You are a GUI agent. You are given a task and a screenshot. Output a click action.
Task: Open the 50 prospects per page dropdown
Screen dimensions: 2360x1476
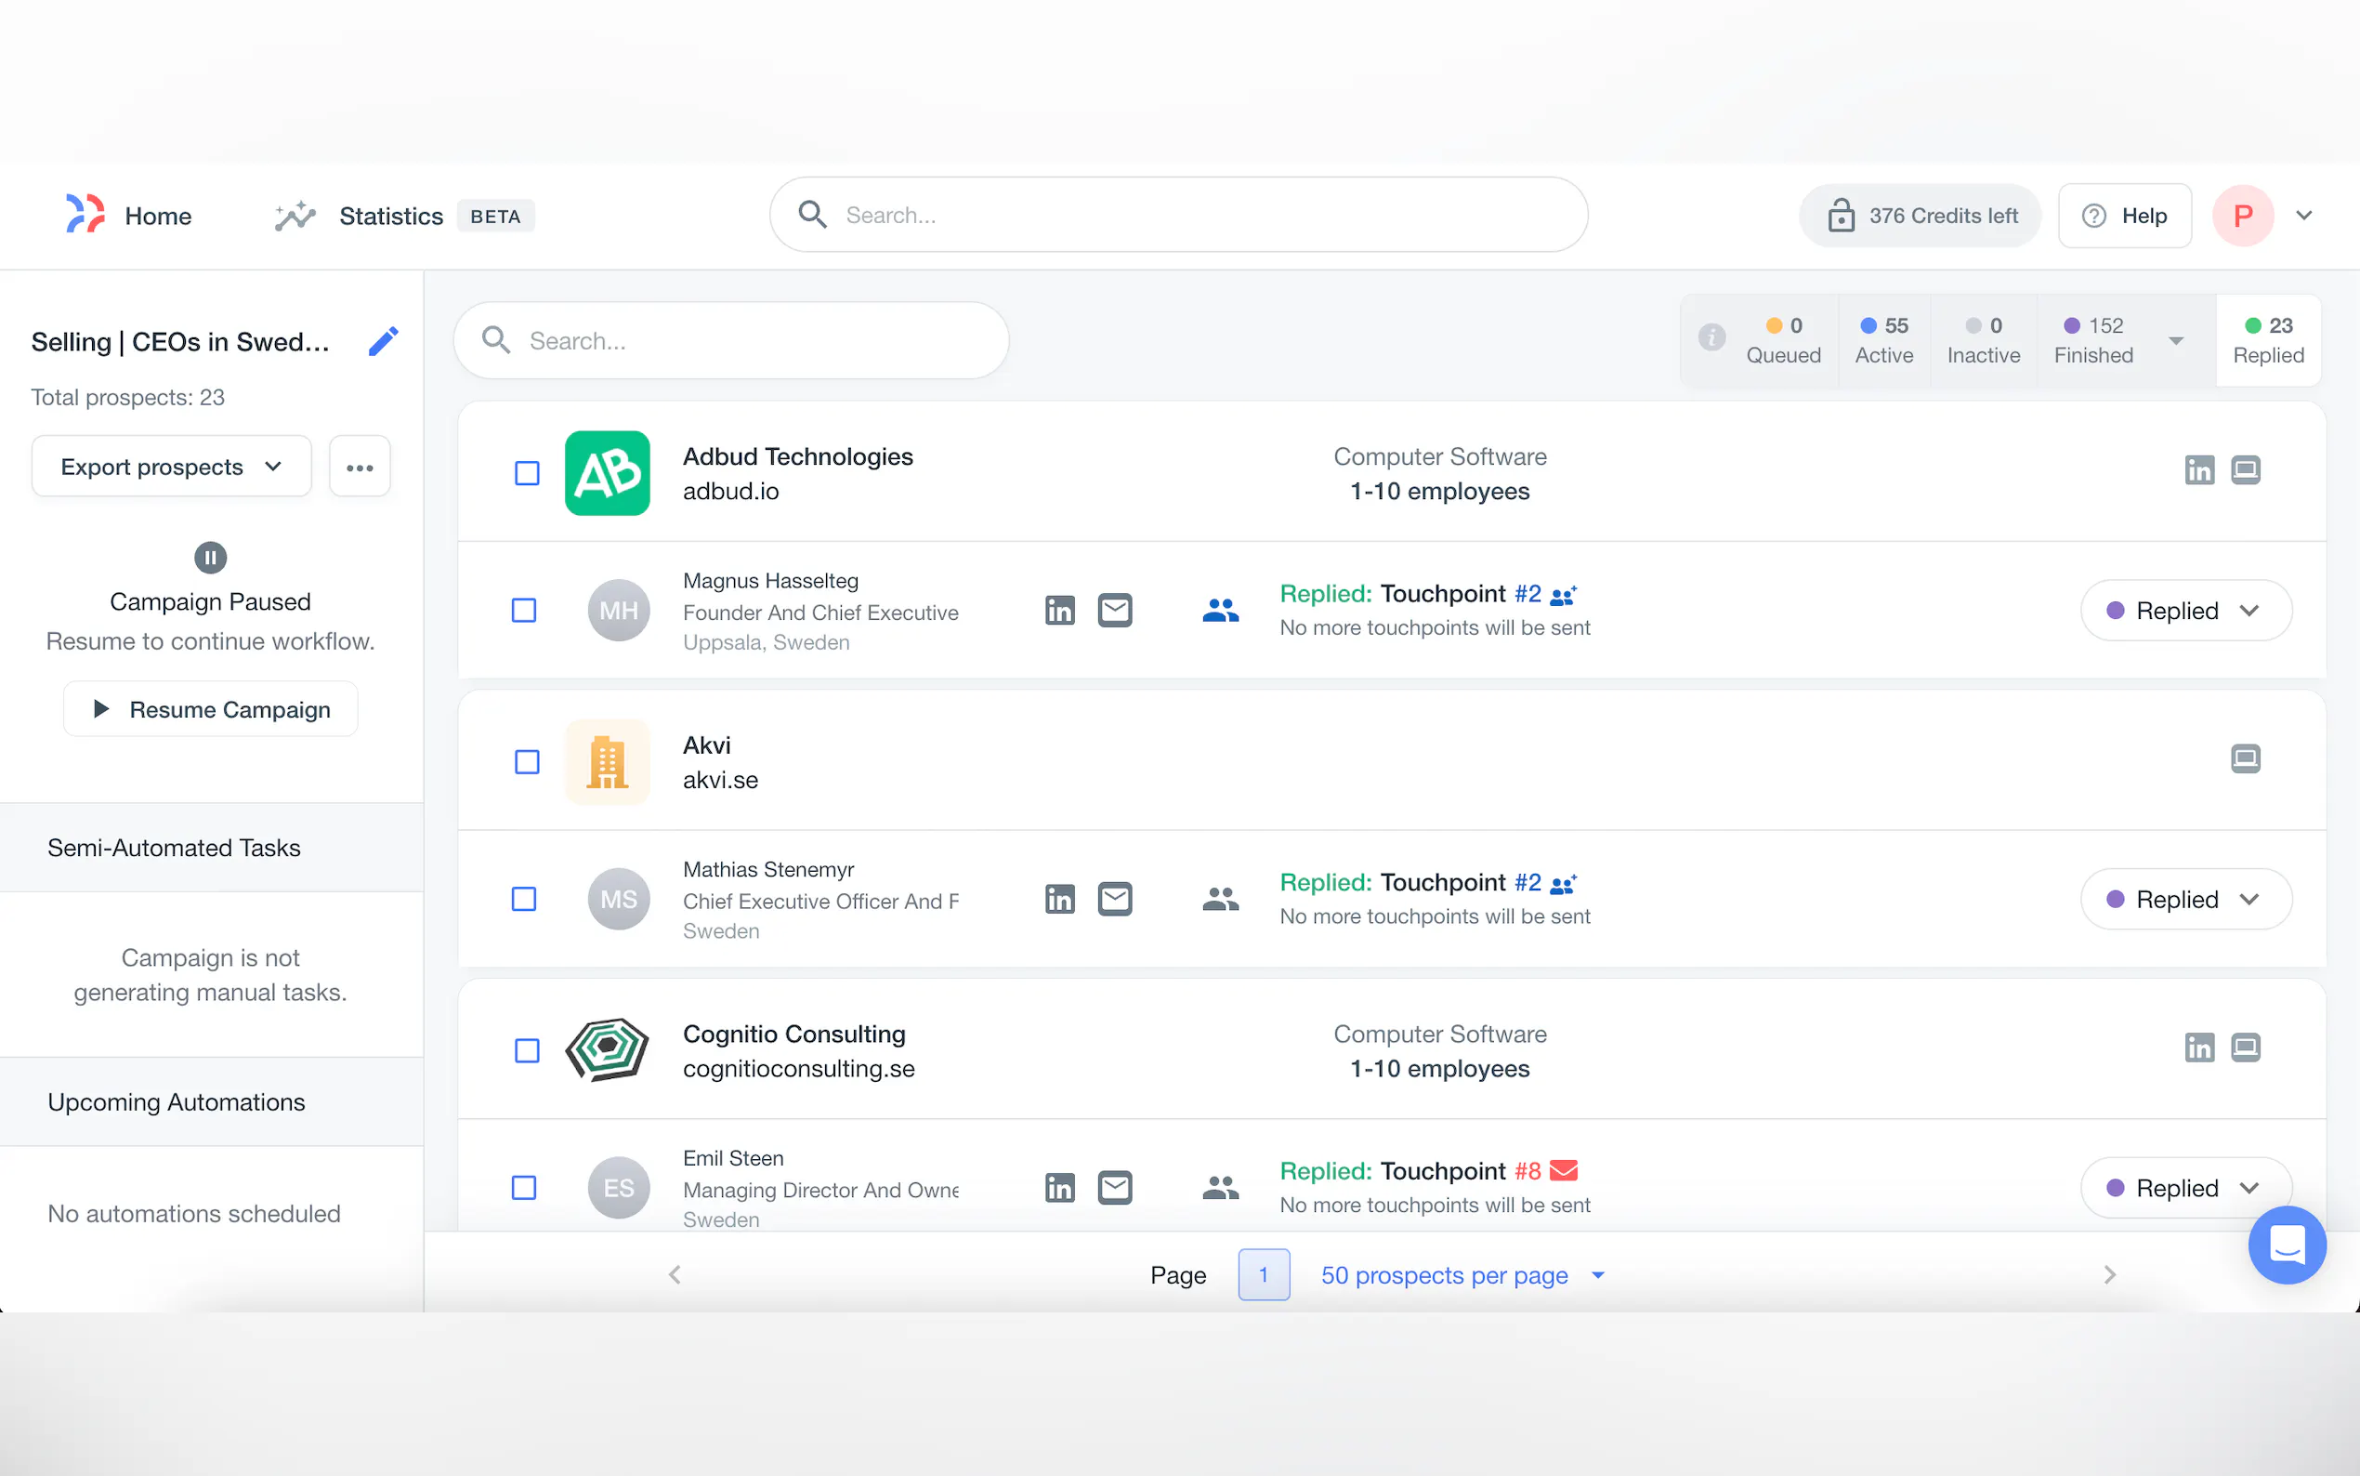pyautogui.click(x=1462, y=1275)
